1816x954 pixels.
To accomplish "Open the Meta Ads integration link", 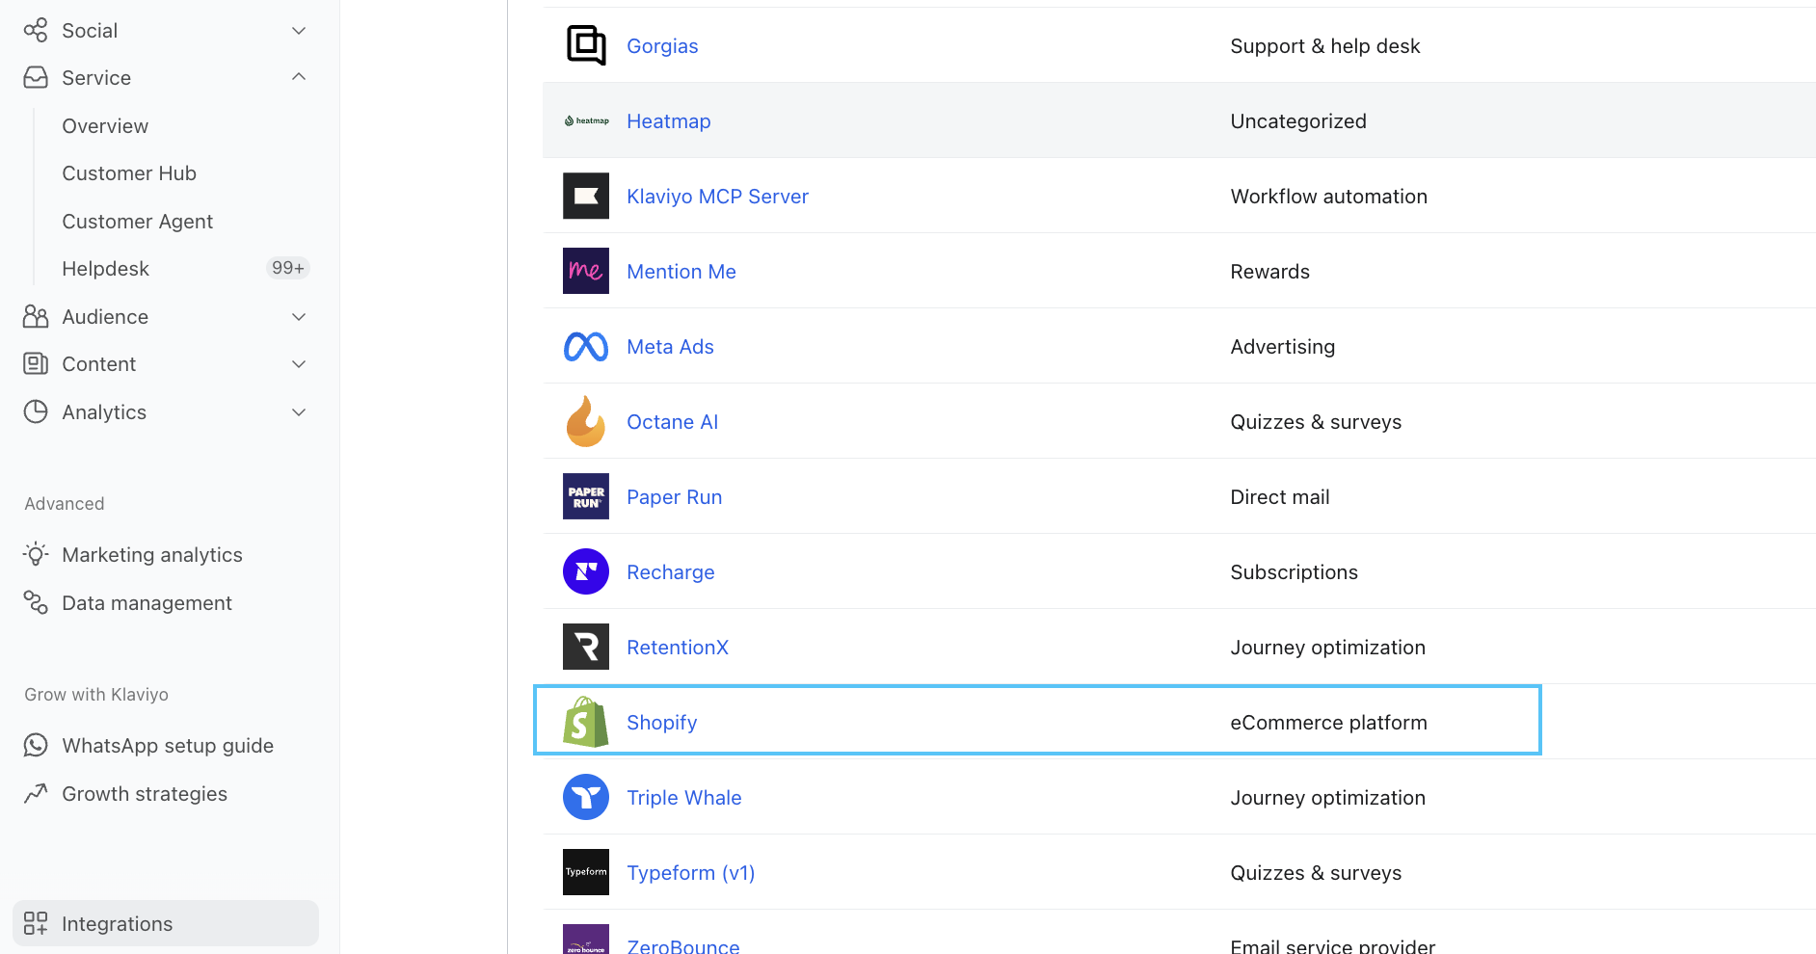I will [670, 346].
